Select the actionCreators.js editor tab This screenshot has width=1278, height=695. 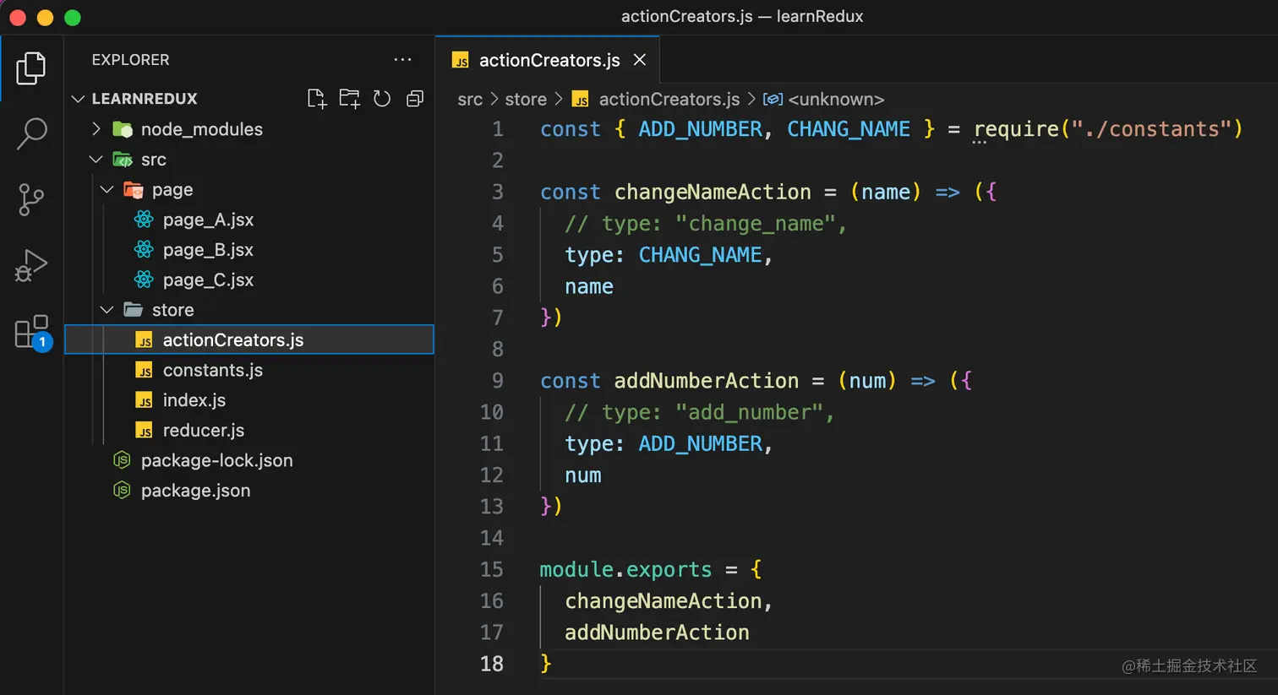548,60
